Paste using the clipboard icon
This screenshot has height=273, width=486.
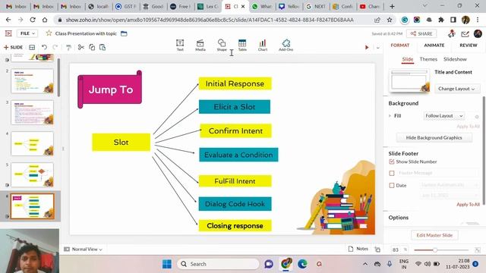[x=103, y=47]
